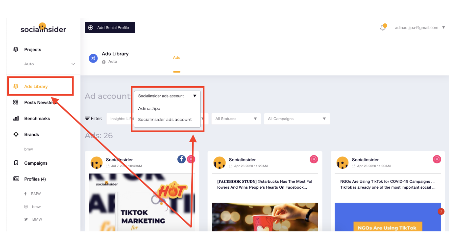The width and height of the screenshot is (455, 249).
Task: Click Instagram badge on the 11:20AM ad
Action: [314, 159]
